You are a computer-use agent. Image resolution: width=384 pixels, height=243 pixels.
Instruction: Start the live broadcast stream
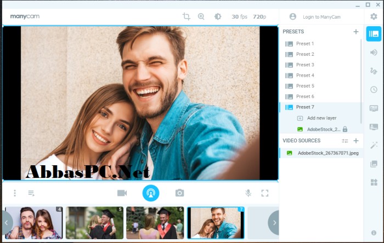[151, 193]
